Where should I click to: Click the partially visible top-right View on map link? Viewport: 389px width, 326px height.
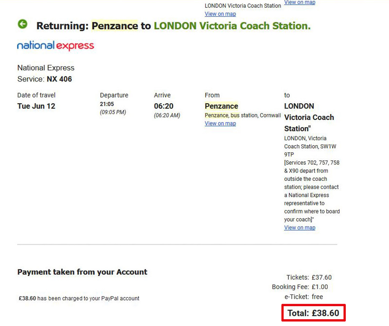[x=300, y=2]
